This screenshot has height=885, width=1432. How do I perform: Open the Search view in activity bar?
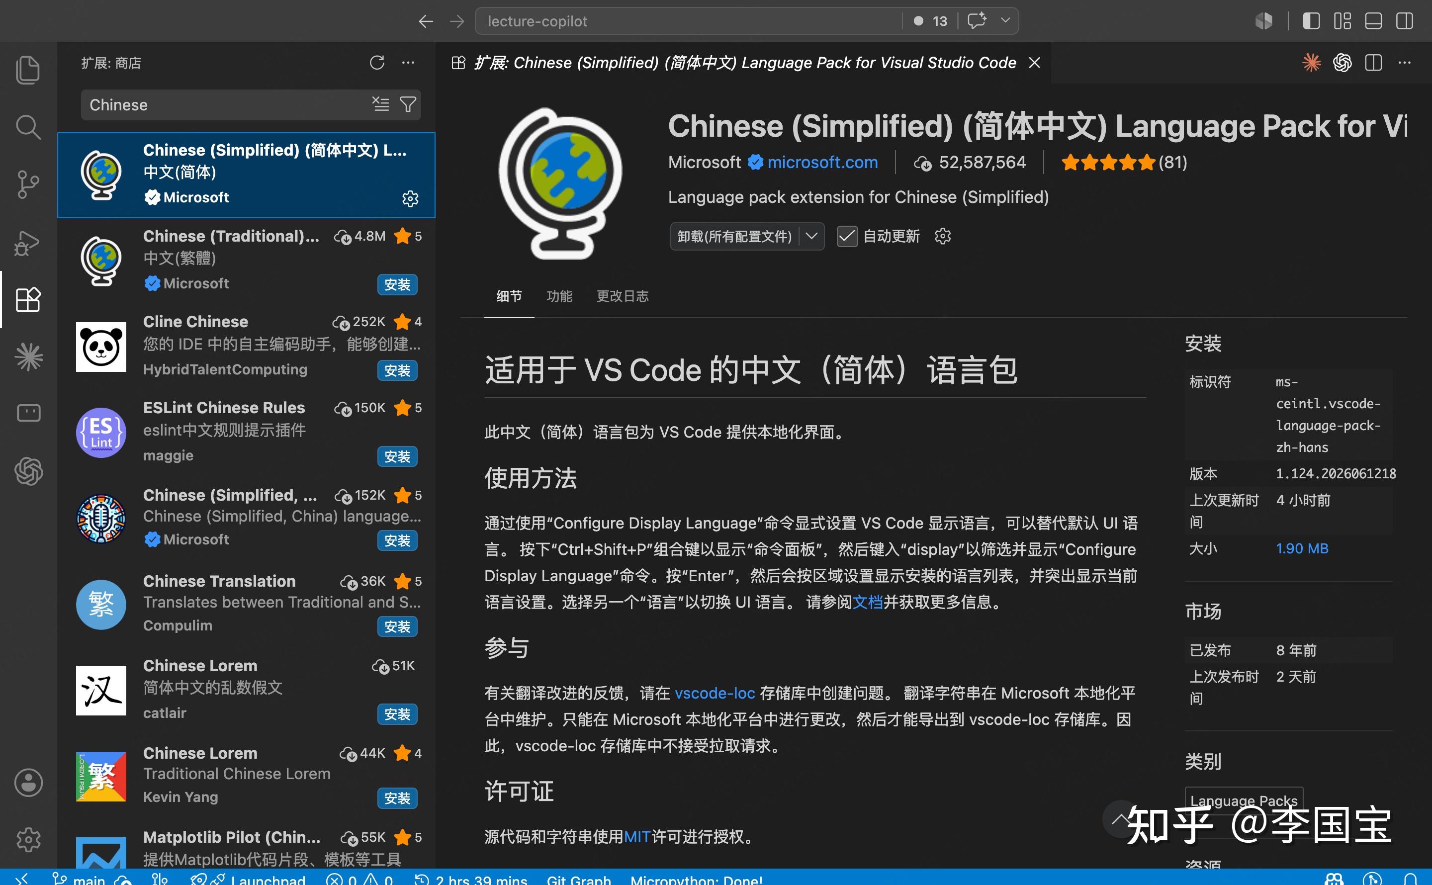(28, 127)
